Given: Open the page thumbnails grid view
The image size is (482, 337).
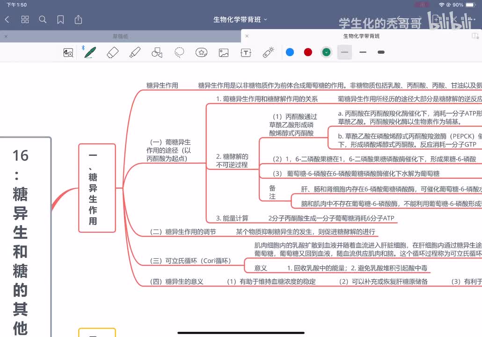Looking at the screenshot, I should [25, 20].
